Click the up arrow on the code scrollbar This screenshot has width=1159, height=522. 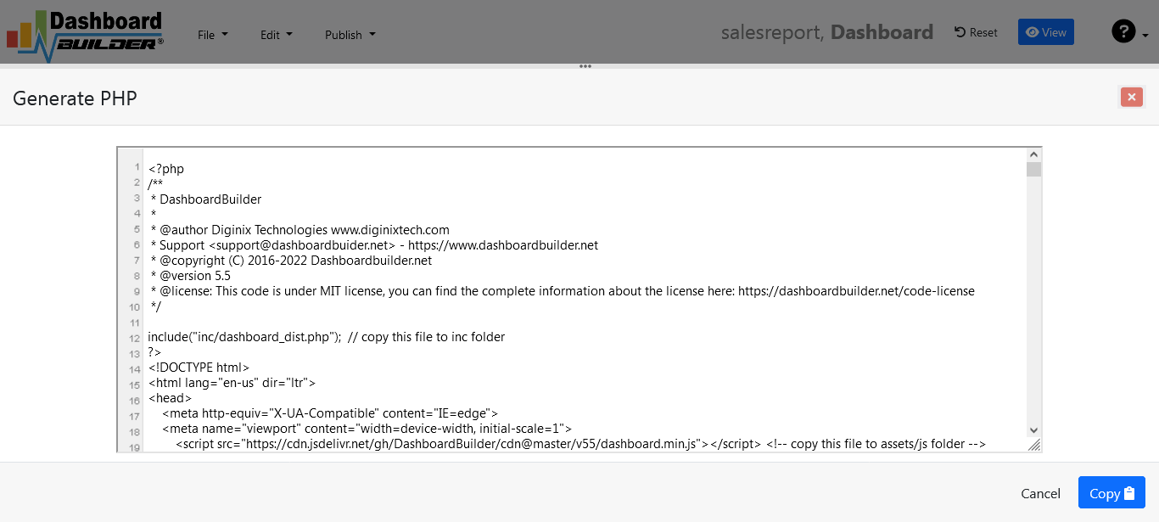pyautogui.click(x=1033, y=154)
